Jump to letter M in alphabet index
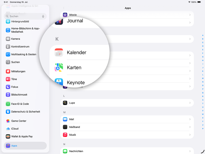Image resolution: width=205 pixels, height=154 pixels. tap(203, 78)
